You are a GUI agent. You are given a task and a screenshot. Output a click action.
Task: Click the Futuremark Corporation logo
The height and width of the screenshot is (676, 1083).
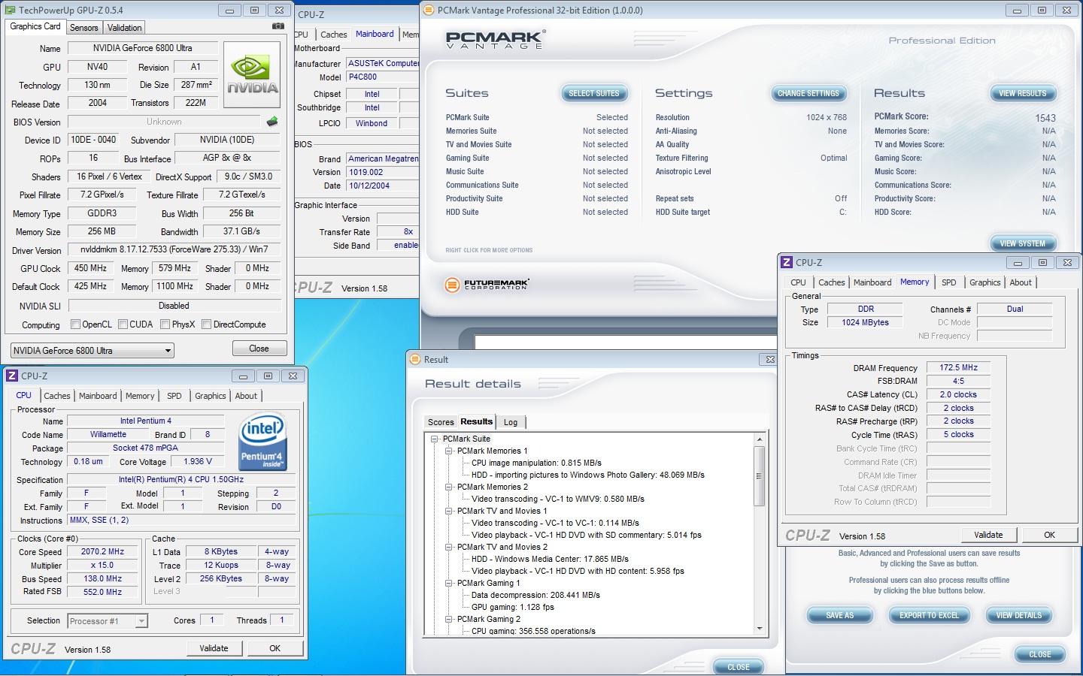[x=487, y=285]
